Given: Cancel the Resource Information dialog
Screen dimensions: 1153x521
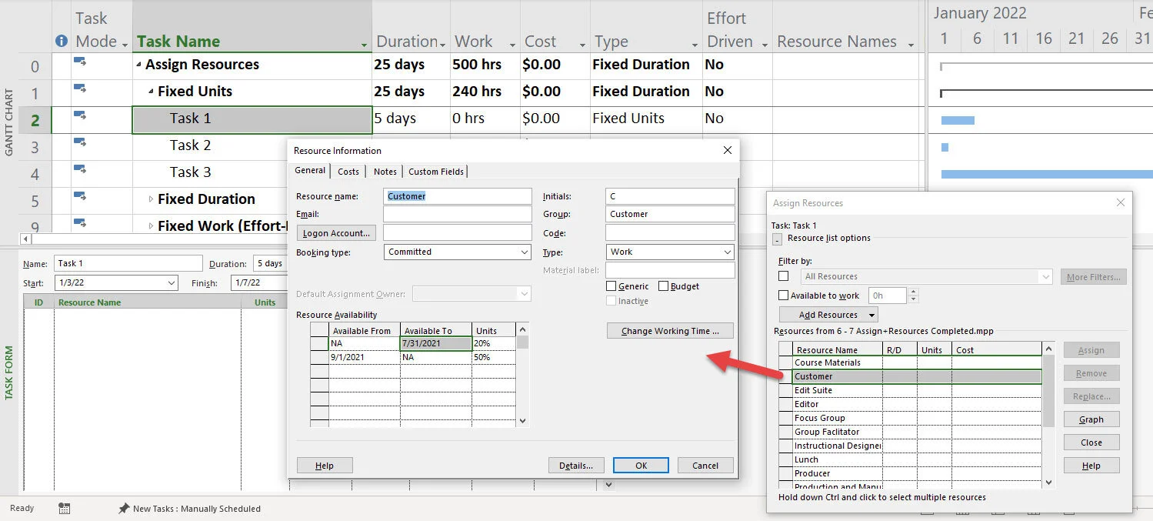Looking at the screenshot, I should pos(705,466).
